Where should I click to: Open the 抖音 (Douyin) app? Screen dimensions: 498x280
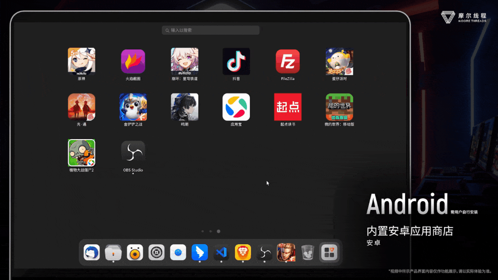(x=236, y=61)
